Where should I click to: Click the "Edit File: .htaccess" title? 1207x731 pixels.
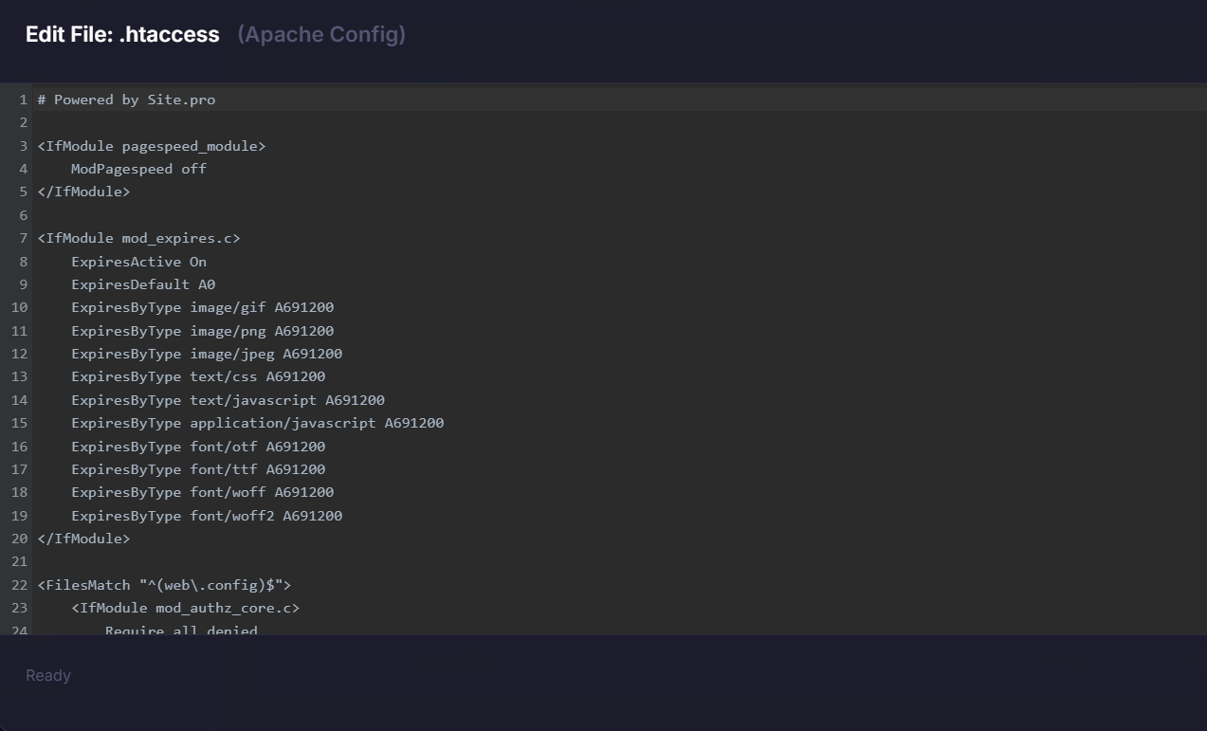(x=122, y=35)
